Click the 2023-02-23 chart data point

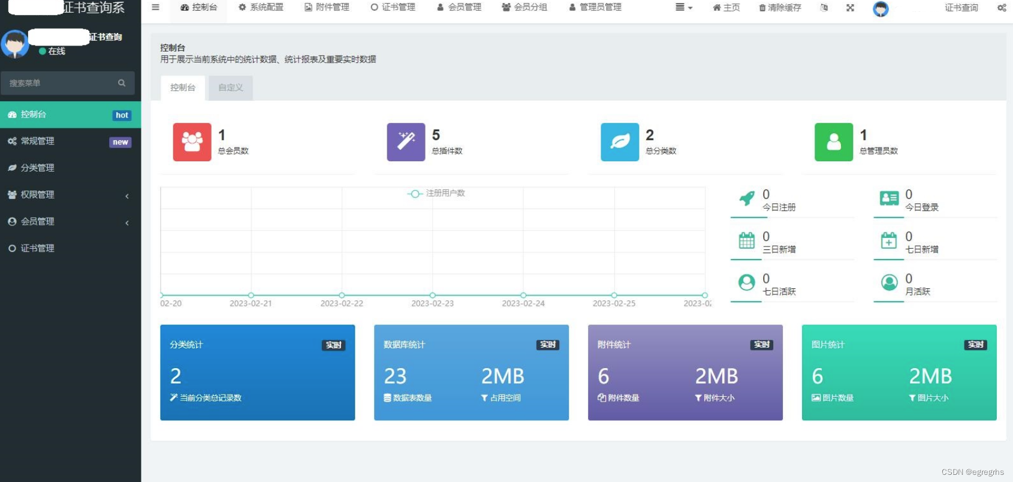click(x=433, y=295)
